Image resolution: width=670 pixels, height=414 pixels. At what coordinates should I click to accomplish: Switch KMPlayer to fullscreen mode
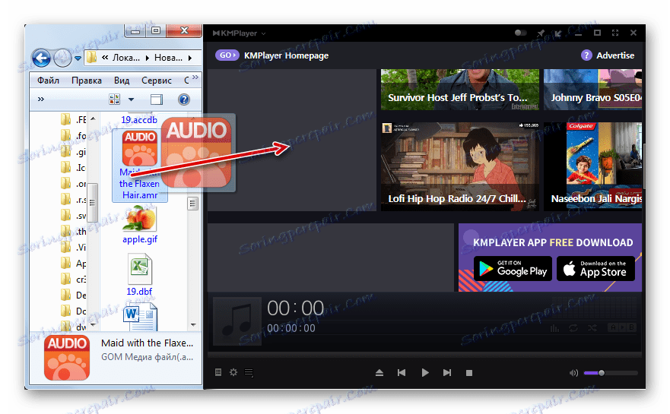tap(615, 33)
